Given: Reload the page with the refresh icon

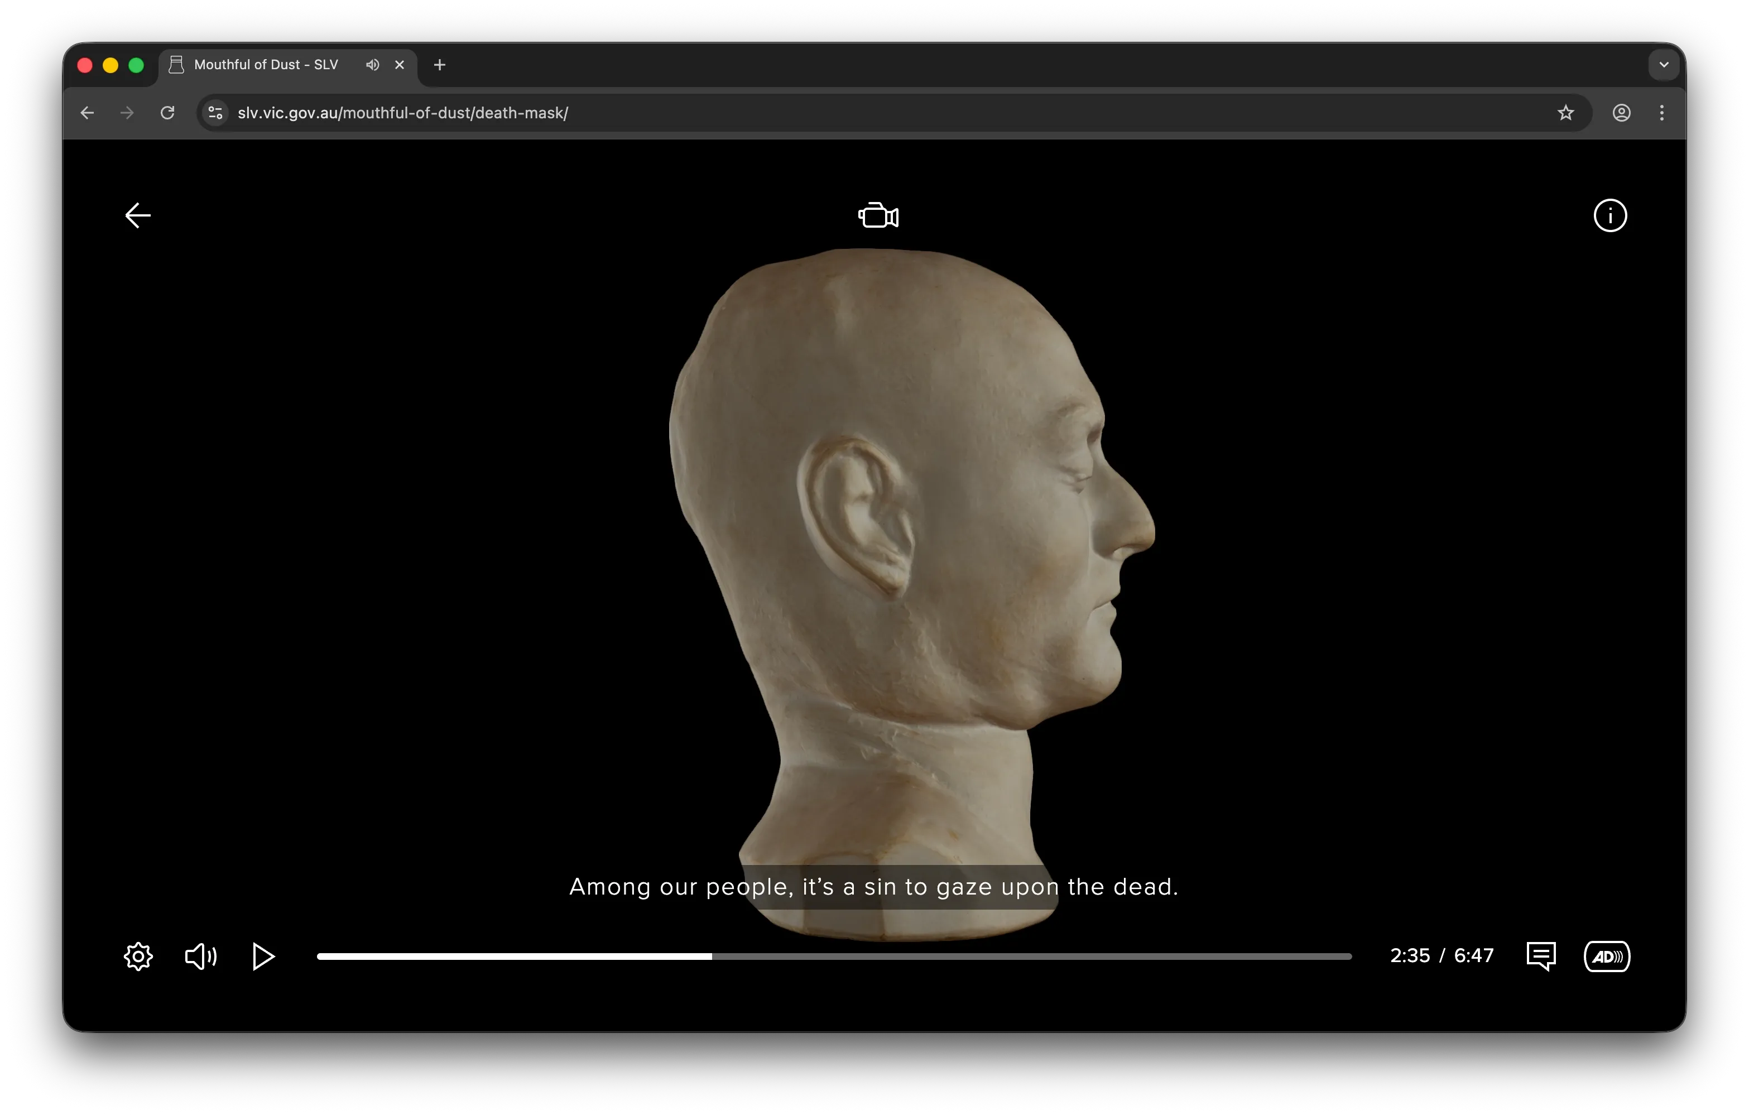Looking at the screenshot, I should pyautogui.click(x=168, y=113).
